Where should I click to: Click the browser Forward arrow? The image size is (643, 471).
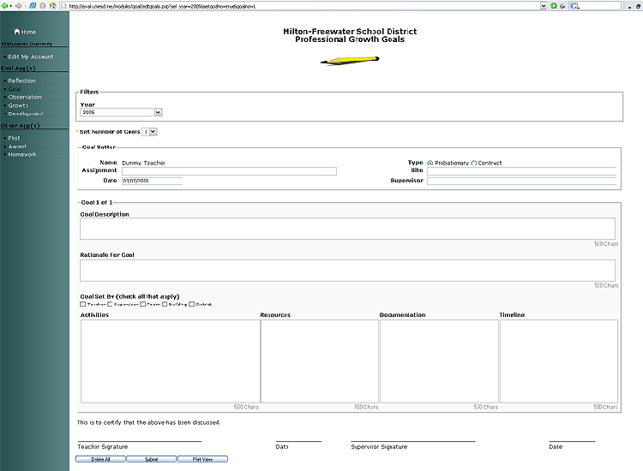click(18, 6)
